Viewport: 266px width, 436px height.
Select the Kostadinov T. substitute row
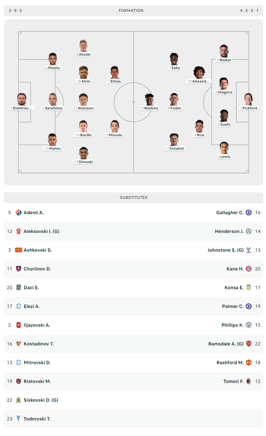click(x=133, y=344)
